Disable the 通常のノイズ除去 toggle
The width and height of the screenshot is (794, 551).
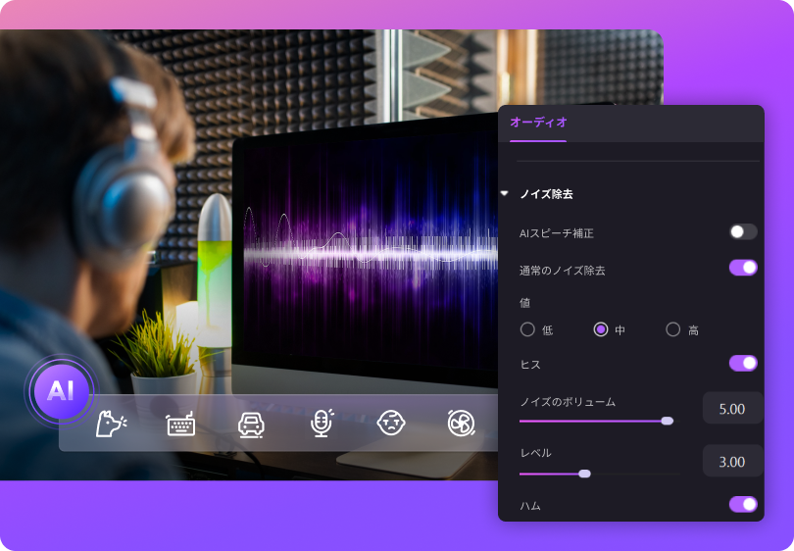743,268
